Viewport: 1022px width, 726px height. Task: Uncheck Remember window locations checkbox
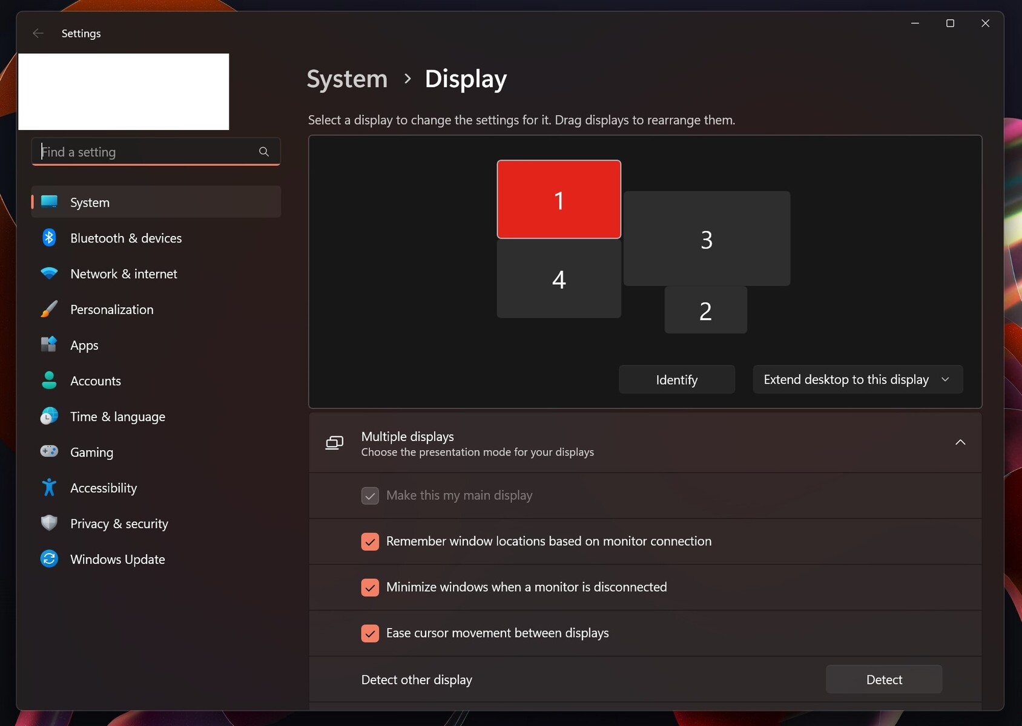point(370,541)
